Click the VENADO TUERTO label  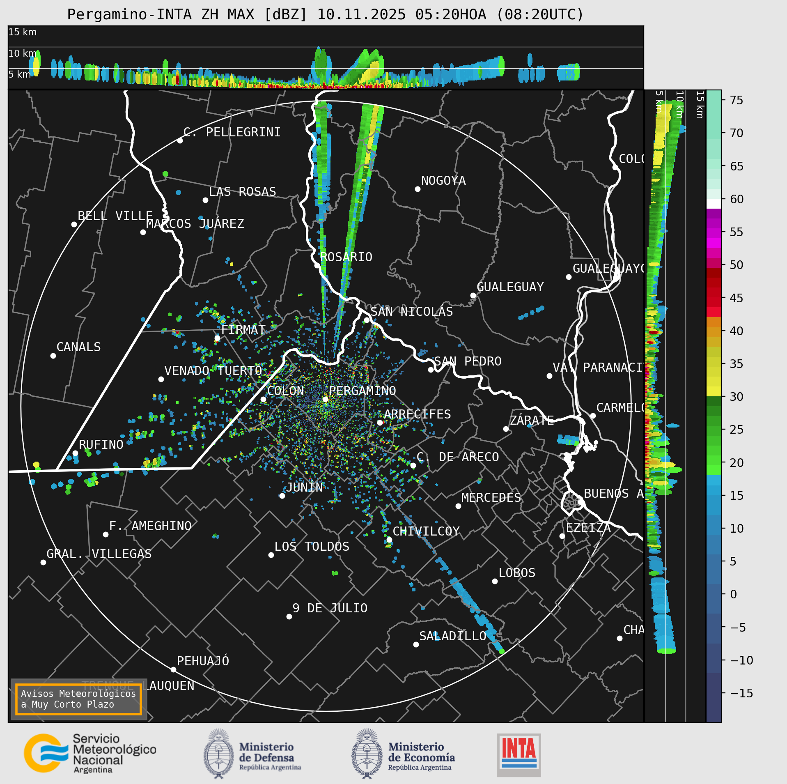pos(213,370)
